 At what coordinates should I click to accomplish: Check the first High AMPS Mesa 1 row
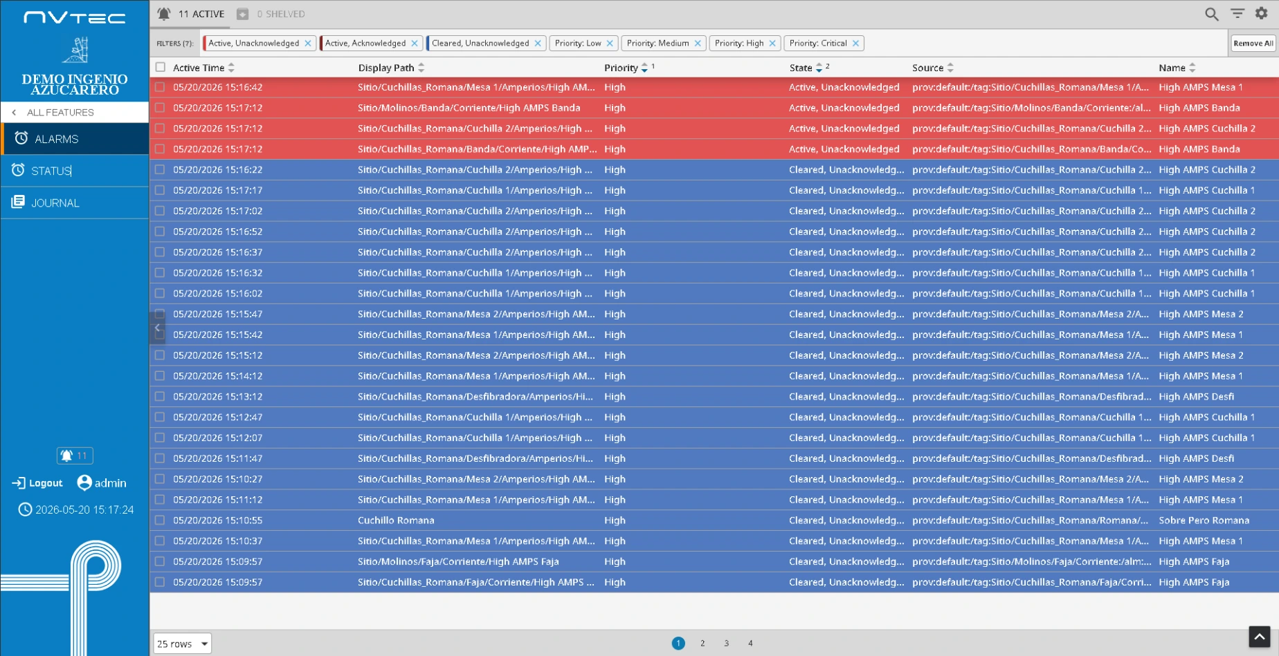(x=160, y=87)
